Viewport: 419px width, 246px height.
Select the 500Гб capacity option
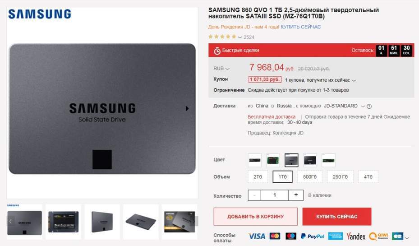click(310, 177)
